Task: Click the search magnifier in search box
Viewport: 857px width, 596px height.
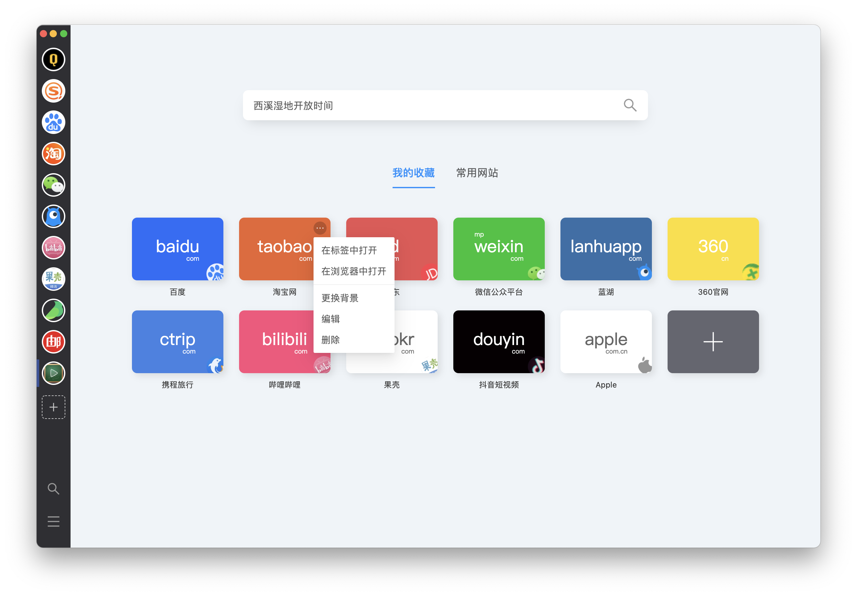Action: [x=630, y=105]
